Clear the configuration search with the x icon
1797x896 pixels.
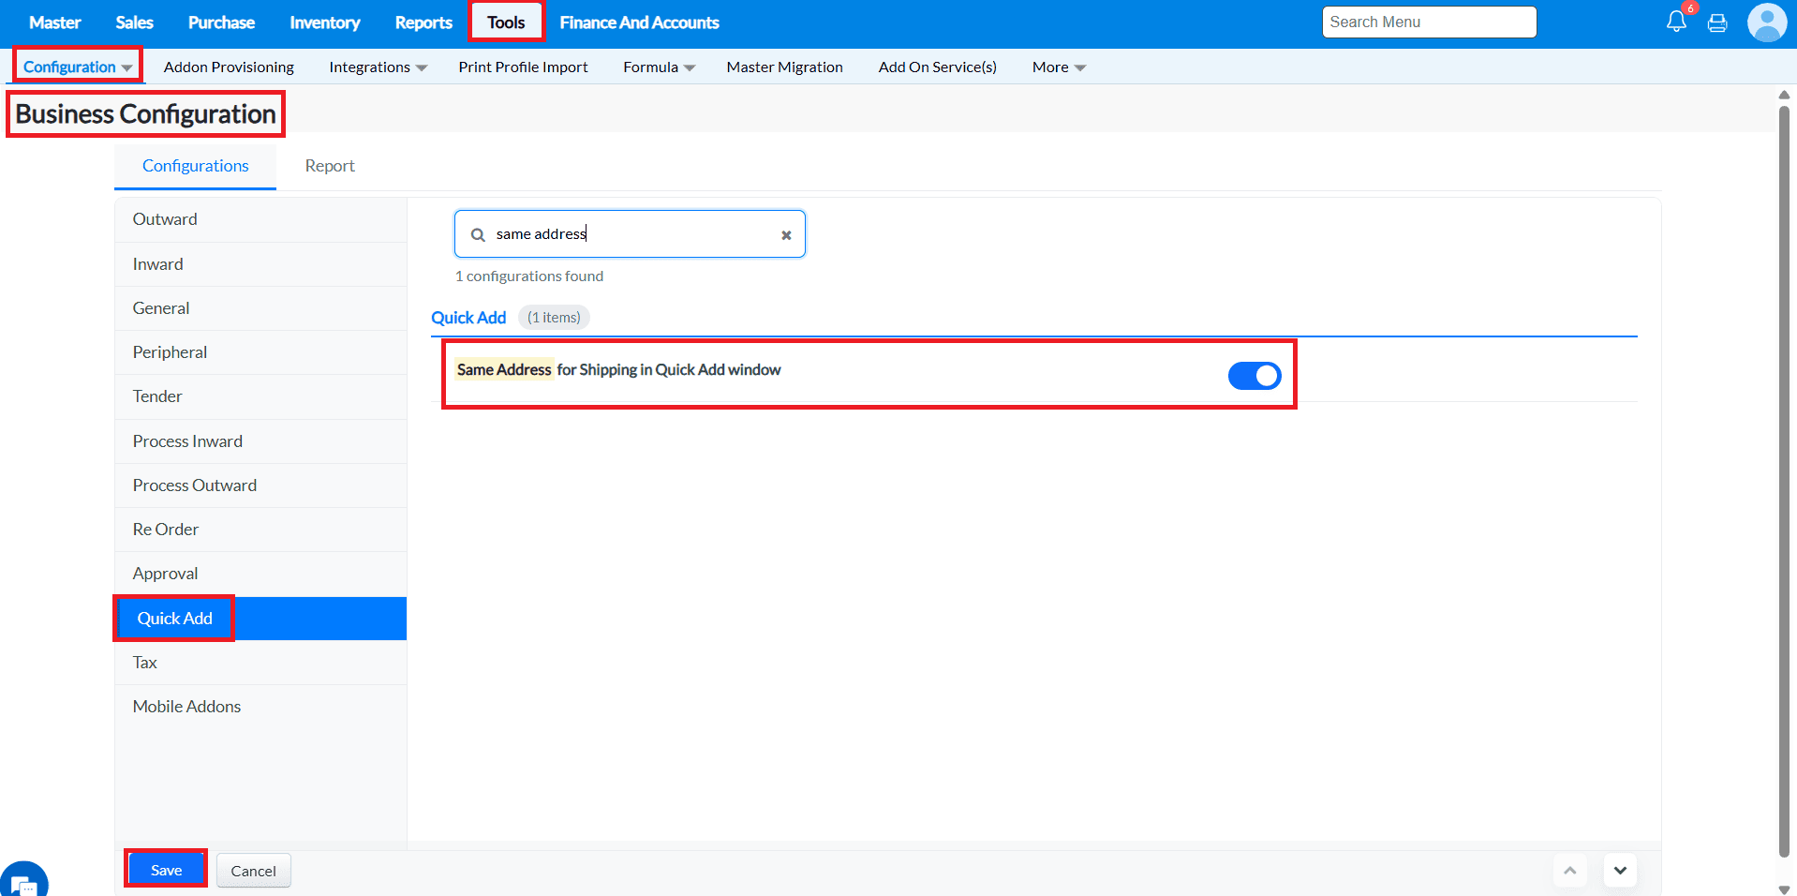point(786,235)
